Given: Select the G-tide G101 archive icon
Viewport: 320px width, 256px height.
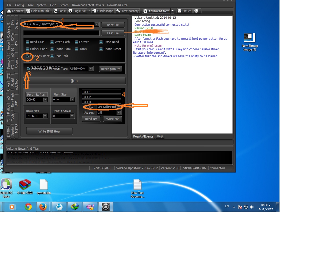Looking at the screenshot, I should point(25,186).
